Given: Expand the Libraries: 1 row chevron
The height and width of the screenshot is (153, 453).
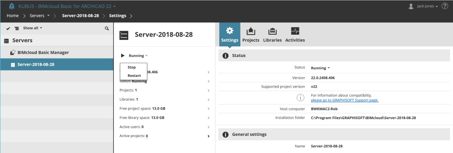Looking at the screenshot, I should point(208,100).
